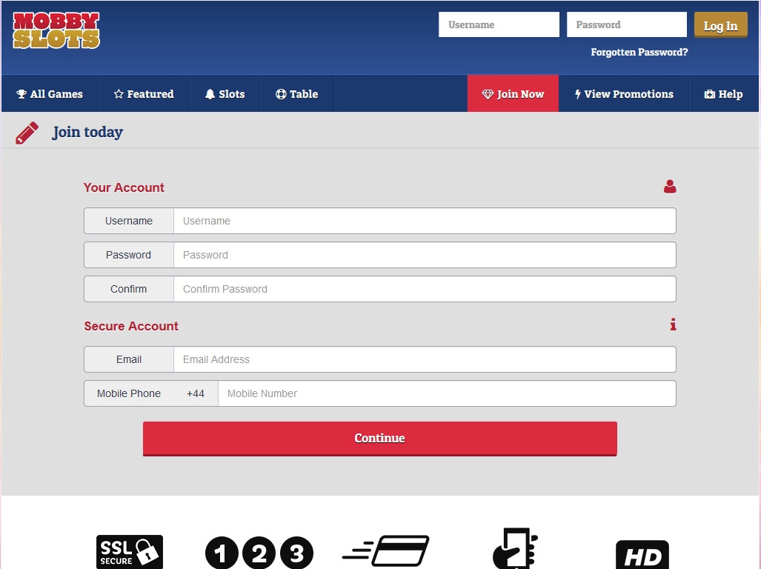Focus the Mobile Number input field

point(446,393)
